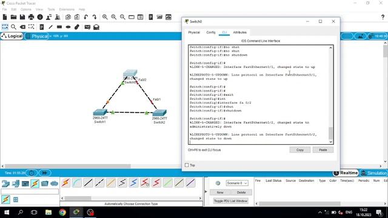Delete scenario with Delete button

click(x=241, y=193)
